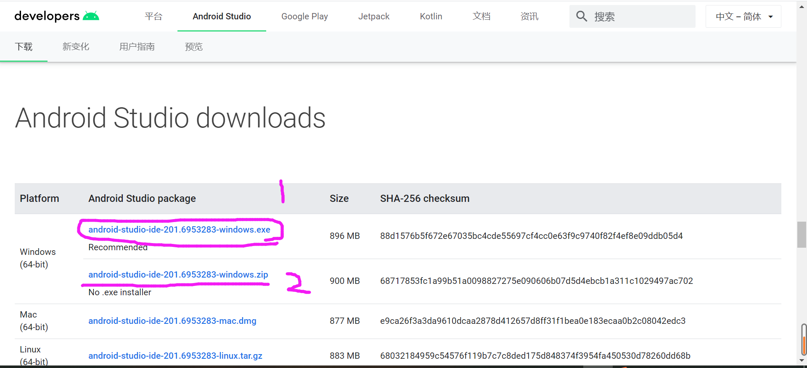
Task: Download android-studio-ide linux.tar.gz package
Action: 175,356
